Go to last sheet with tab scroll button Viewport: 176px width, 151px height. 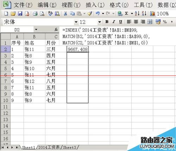[x=17, y=147]
